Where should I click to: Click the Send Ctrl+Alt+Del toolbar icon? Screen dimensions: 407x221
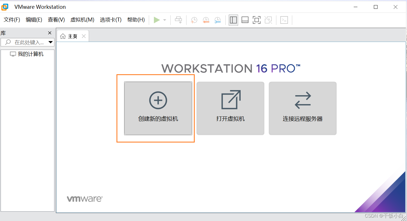click(178, 20)
